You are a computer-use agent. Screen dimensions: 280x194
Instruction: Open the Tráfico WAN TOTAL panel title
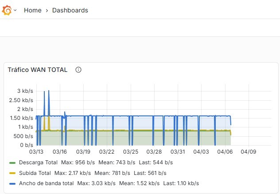(x=38, y=70)
